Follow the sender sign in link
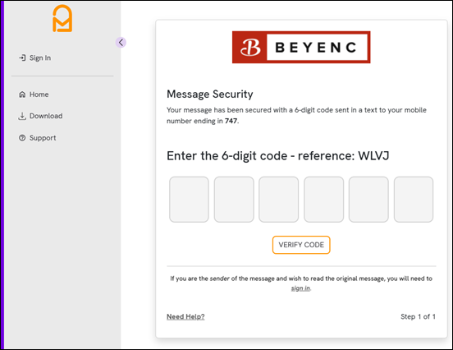Screen dimensions: 453x350 (x=300, y=288)
